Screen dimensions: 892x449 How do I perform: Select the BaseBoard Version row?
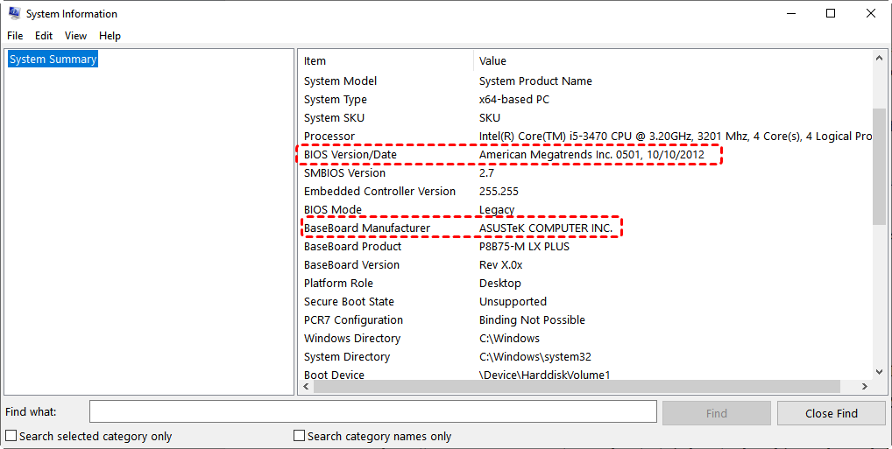(586, 265)
